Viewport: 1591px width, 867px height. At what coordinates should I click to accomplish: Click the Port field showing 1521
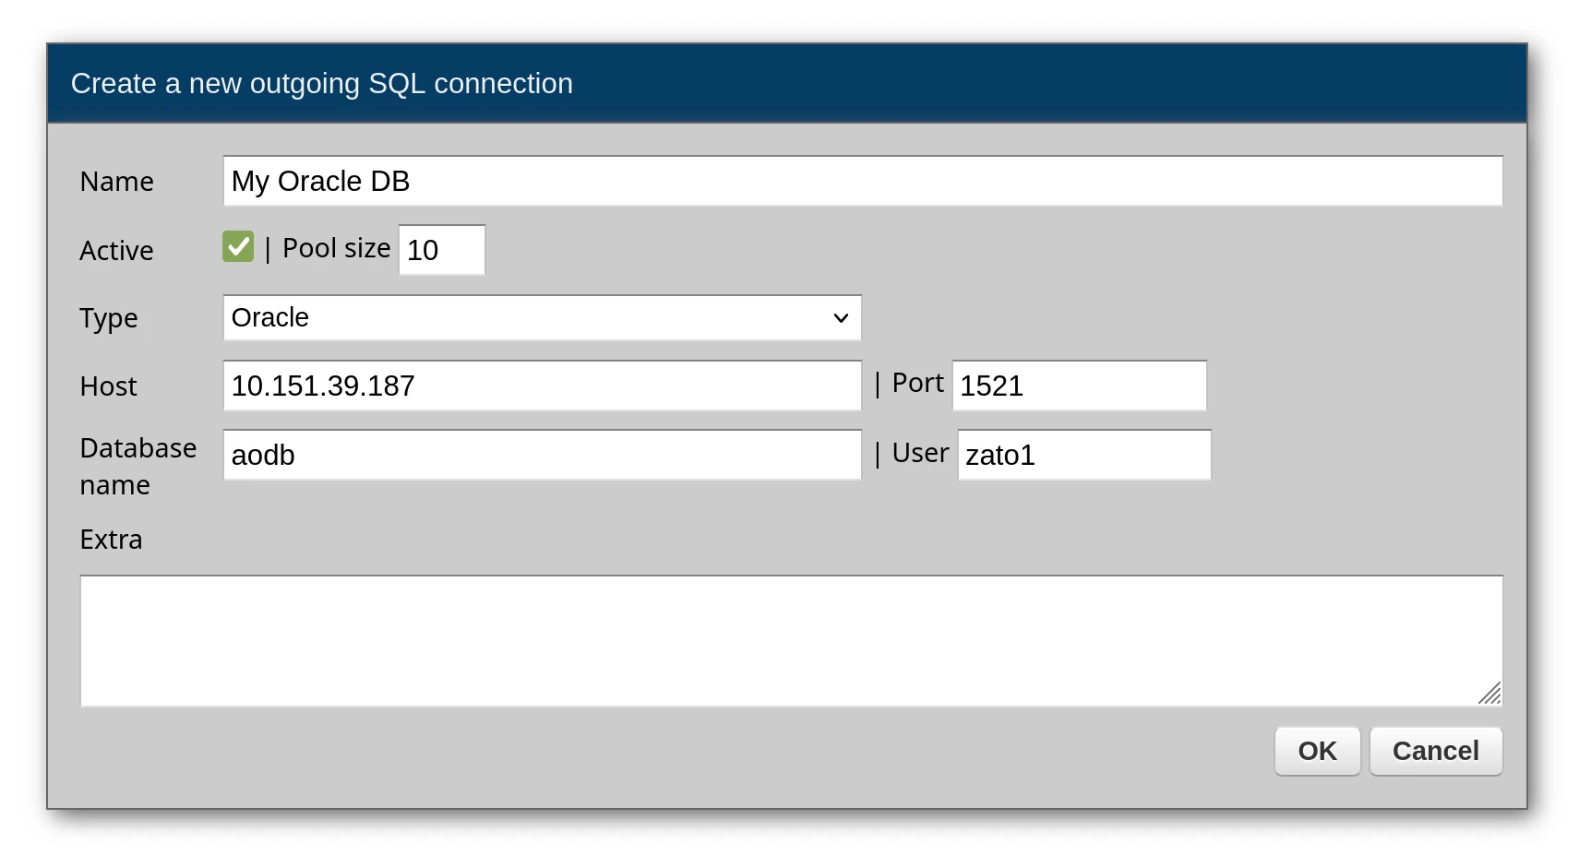pyautogui.click(x=1078, y=386)
